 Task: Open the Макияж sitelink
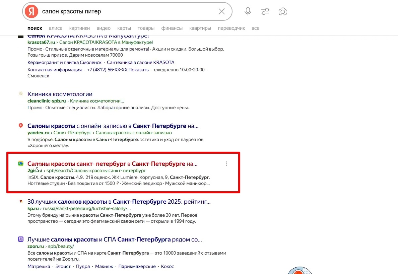104,266
